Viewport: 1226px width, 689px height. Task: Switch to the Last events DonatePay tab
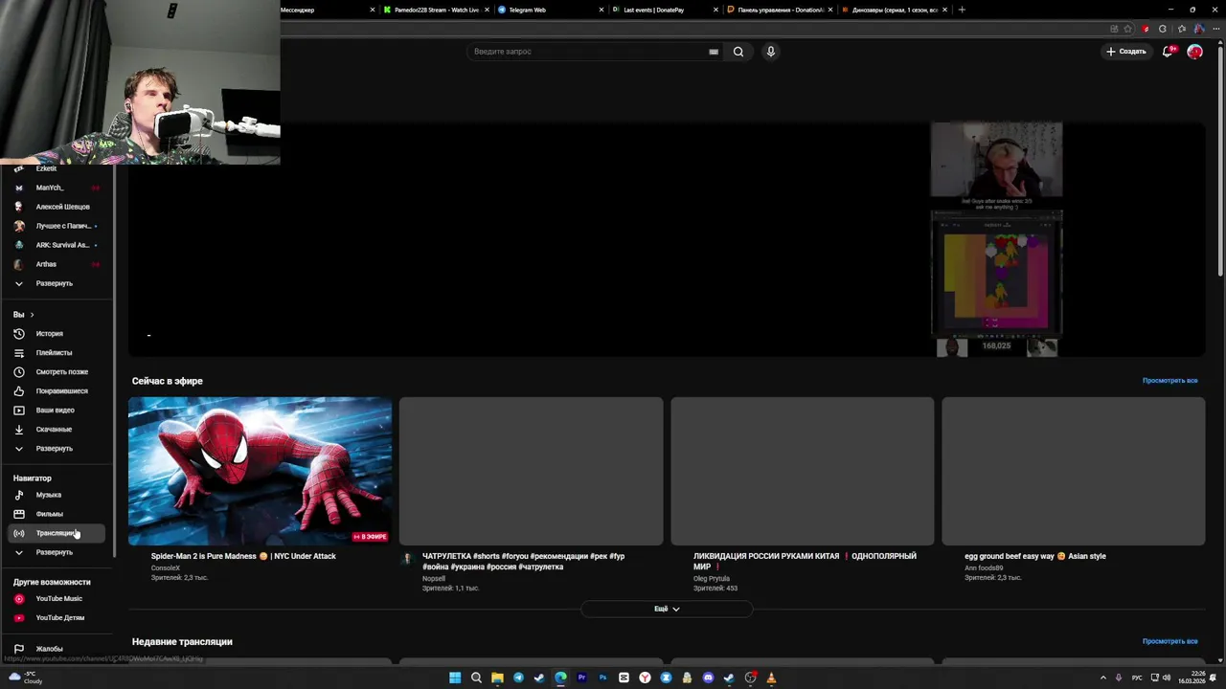point(665,10)
